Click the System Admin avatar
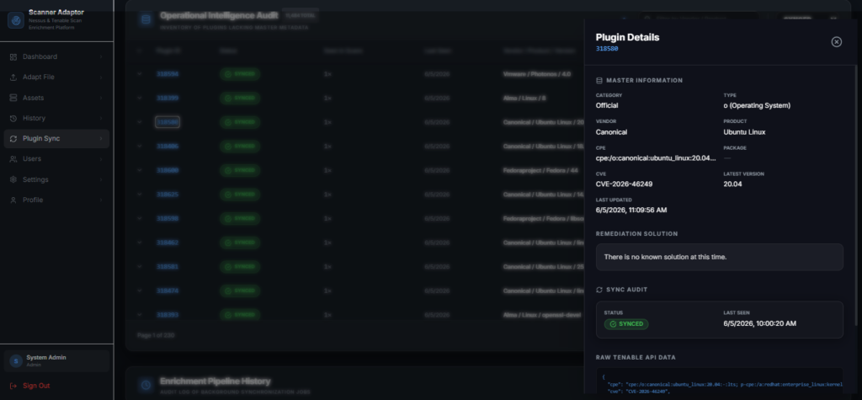This screenshot has height=400, width=862. pyautogui.click(x=16, y=361)
